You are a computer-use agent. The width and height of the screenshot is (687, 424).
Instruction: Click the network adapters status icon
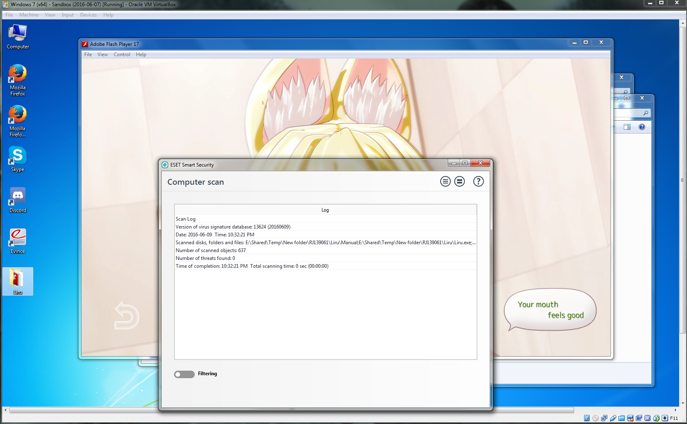click(x=604, y=418)
